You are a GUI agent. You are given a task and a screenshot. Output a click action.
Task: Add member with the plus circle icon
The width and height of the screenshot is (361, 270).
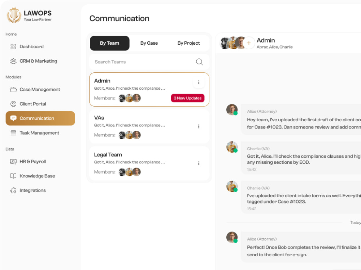coord(249,43)
